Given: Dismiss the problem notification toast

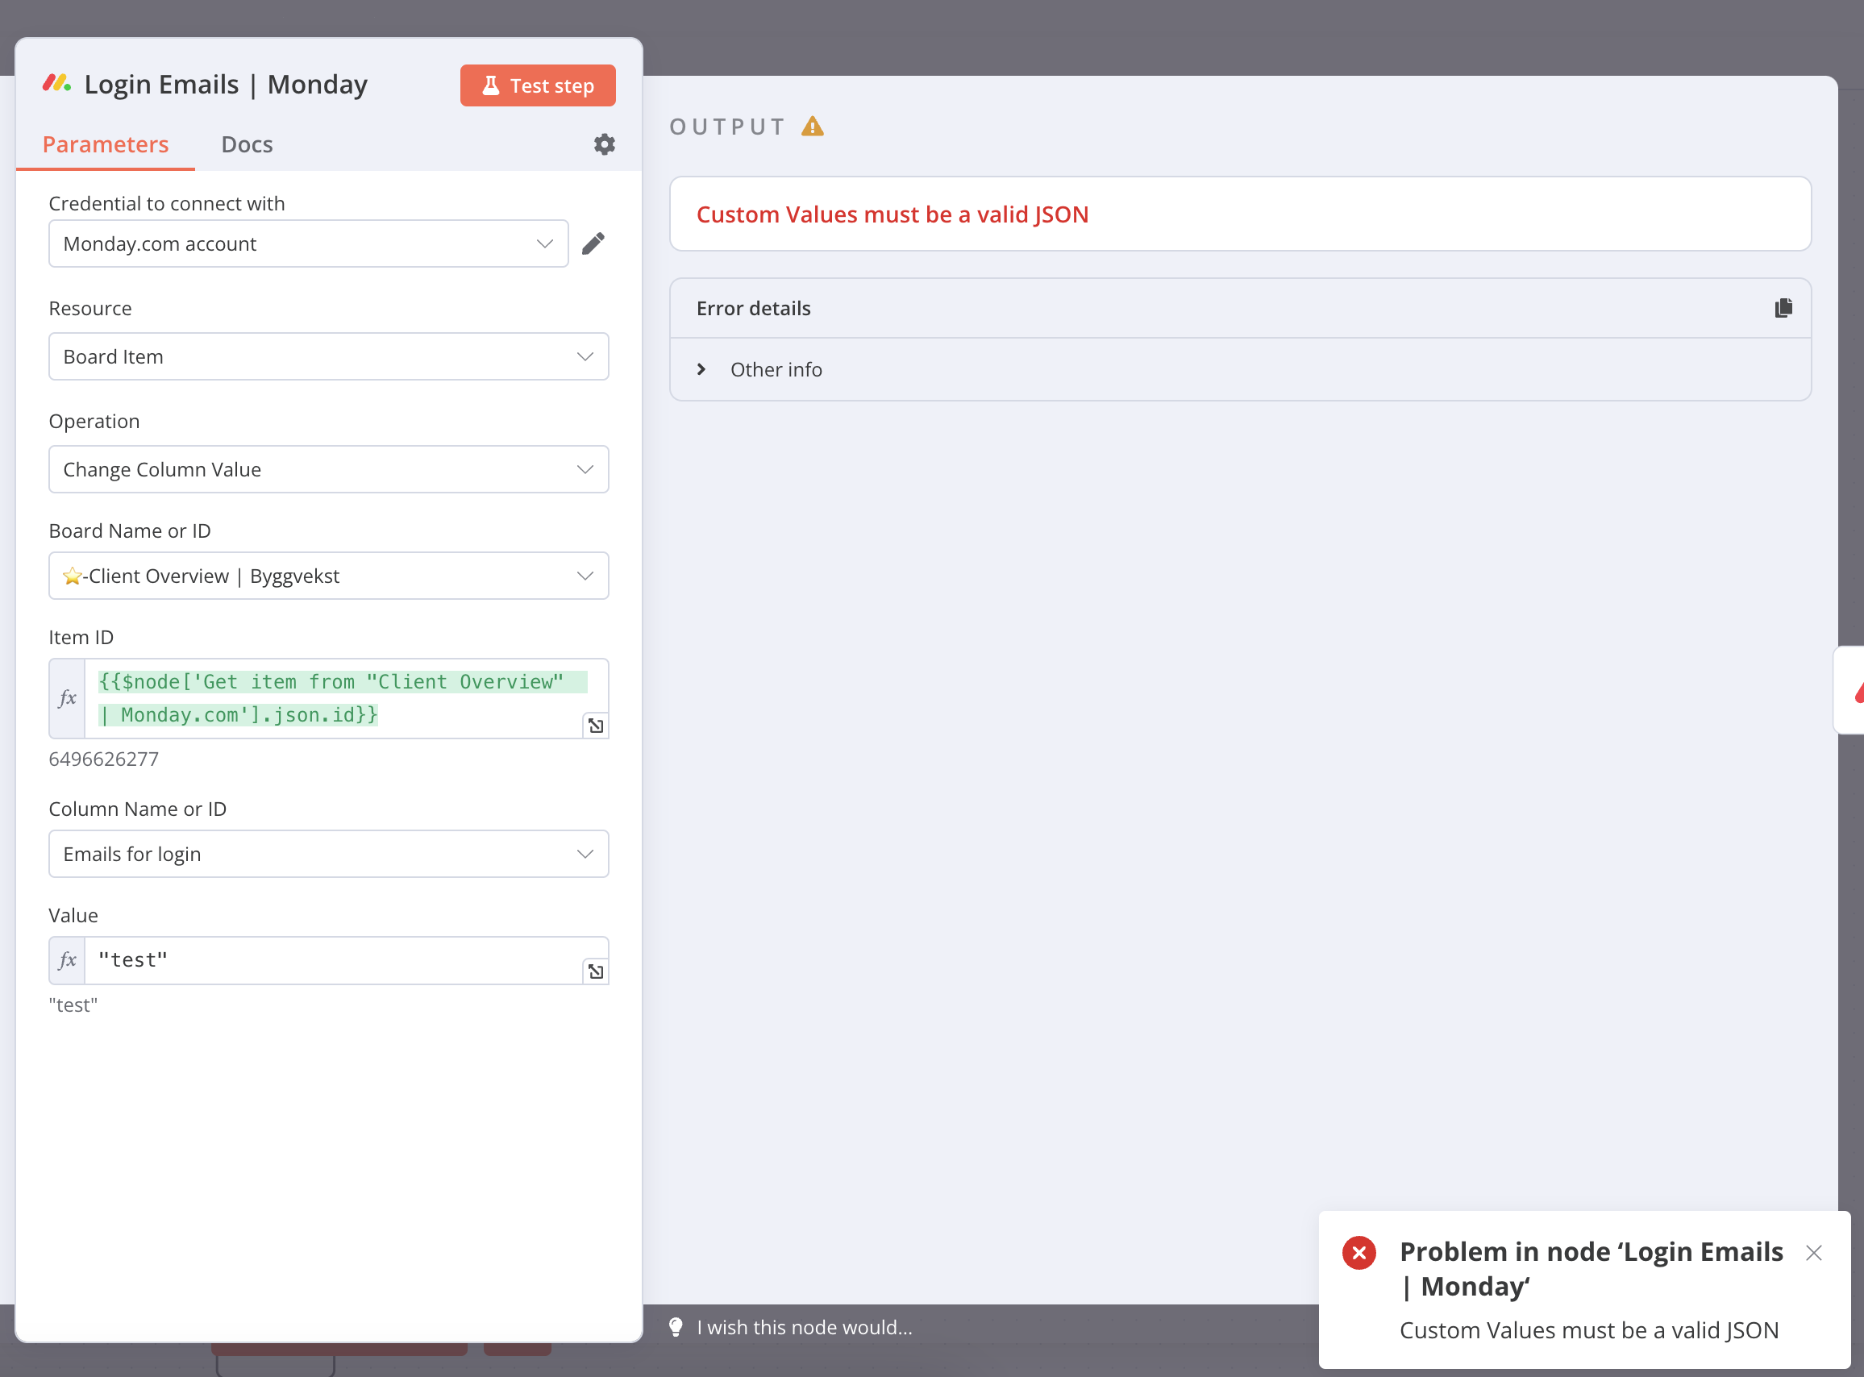Looking at the screenshot, I should coord(1813,1252).
